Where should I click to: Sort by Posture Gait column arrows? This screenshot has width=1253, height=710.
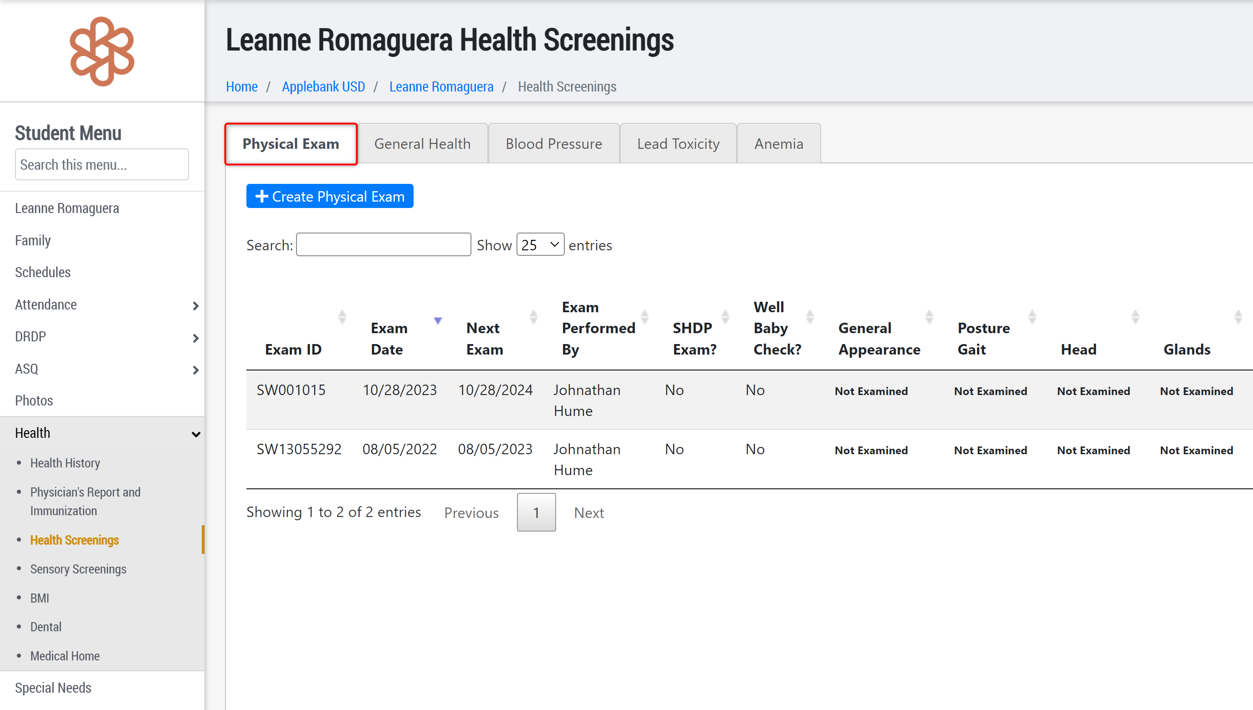point(1032,317)
